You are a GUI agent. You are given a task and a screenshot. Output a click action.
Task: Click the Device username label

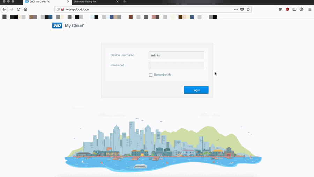[122, 55]
